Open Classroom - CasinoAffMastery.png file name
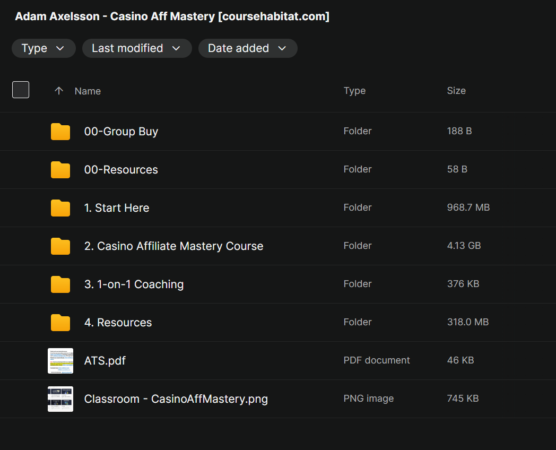556x450 pixels. coord(176,399)
